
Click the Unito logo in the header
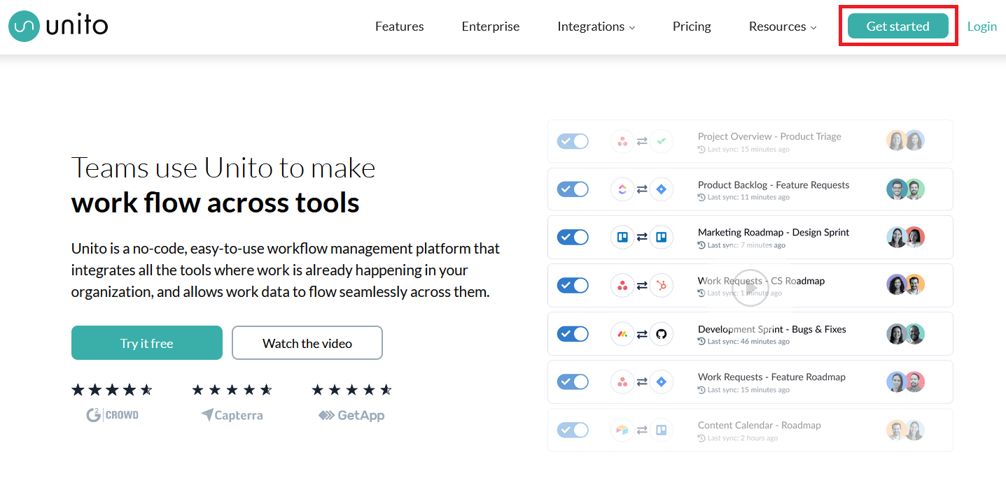coord(59,27)
